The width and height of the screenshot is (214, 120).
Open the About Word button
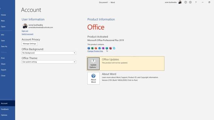93,78
